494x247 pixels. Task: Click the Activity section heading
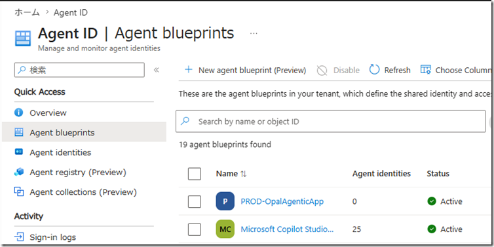coord(29,216)
